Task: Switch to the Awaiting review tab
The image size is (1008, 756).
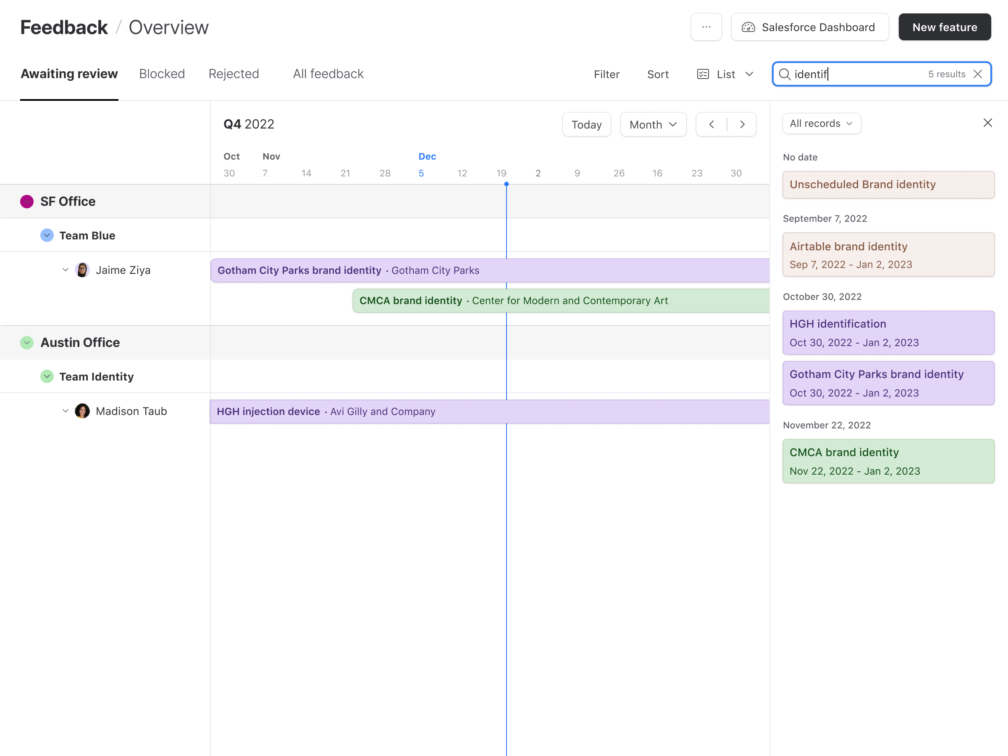Action: coord(69,74)
